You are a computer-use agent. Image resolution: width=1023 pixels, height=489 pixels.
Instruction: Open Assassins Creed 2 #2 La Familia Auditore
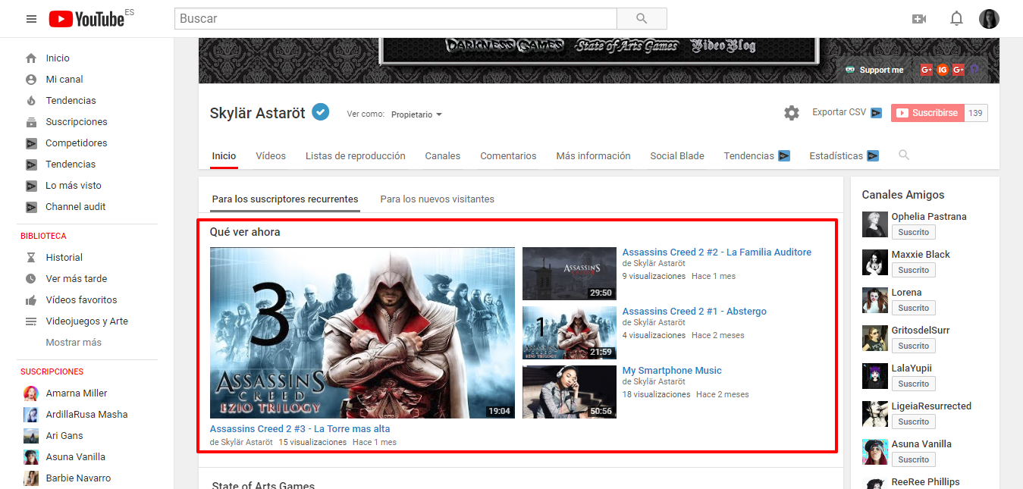click(x=717, y=252)
